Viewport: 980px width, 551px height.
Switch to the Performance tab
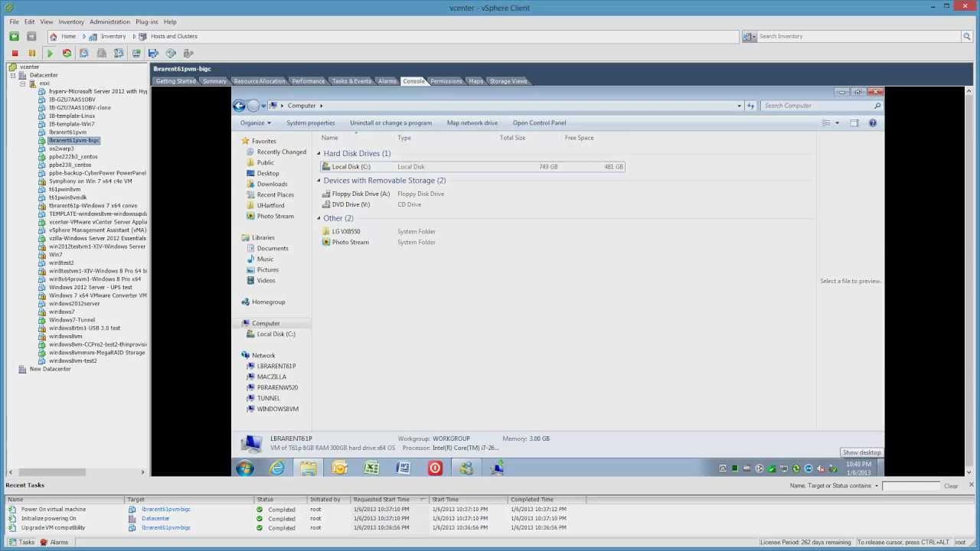click(x=309, y=81)
